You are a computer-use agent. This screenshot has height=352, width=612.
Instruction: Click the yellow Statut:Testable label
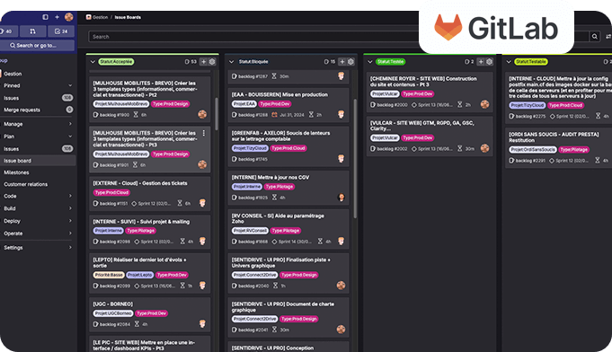tap(531, 62)
